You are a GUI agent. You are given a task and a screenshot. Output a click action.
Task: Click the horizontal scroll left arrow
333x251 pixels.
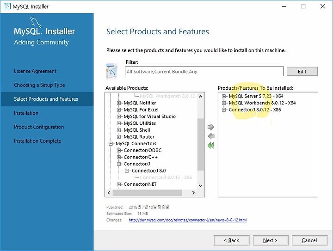109,193
